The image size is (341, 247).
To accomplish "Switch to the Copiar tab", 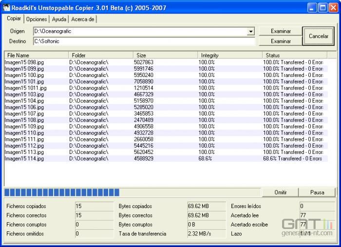I will [14, 19].
